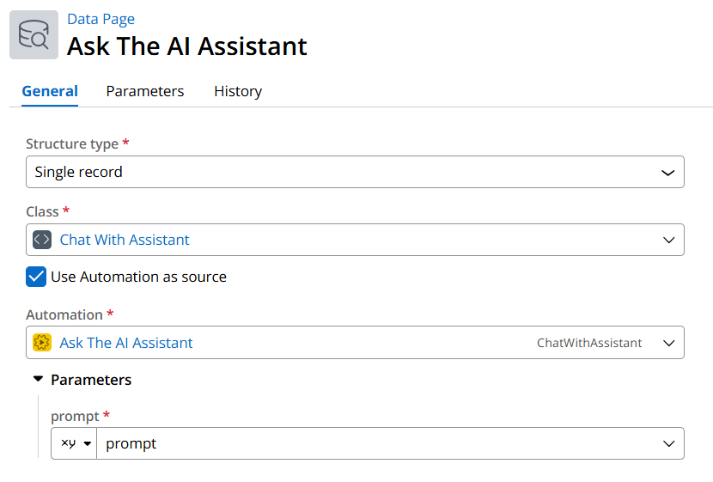The width and height of the screenshot is (713, 482).
Task: Expand the prompt value dropdown chevron
Action: 668,443
